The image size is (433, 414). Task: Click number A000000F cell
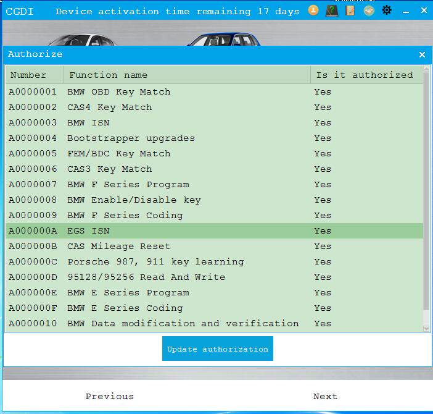point(33,308)
